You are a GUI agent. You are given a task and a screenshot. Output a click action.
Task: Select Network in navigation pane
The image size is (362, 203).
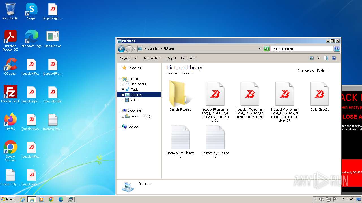pos(133,127)
